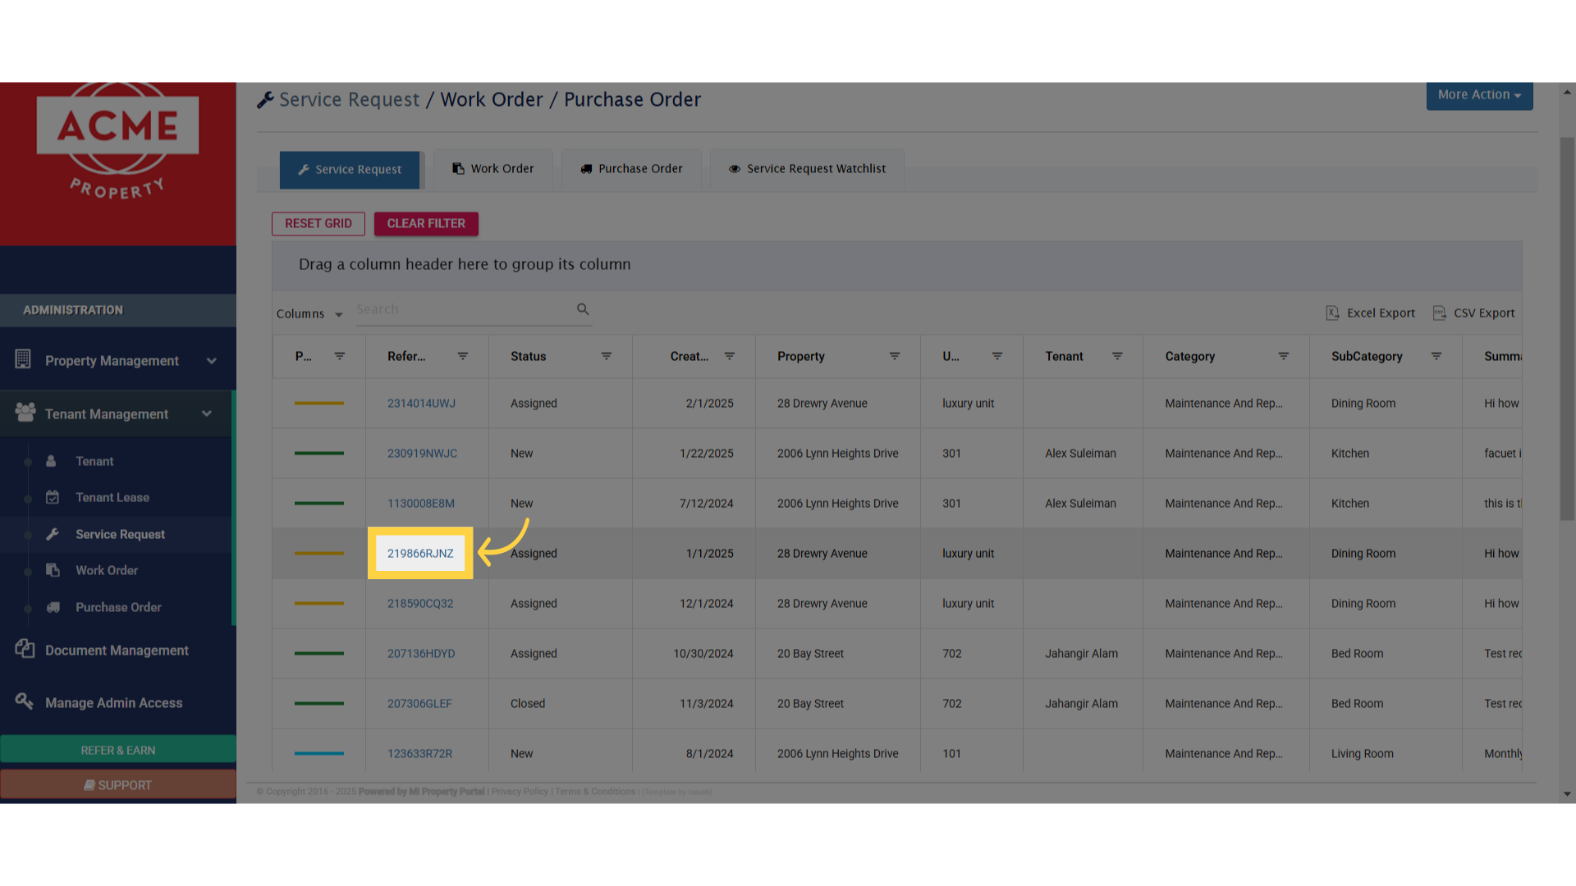Open the More Action dropdown
This screenshot has height=886, width=1576.
tap(1478, 95)
